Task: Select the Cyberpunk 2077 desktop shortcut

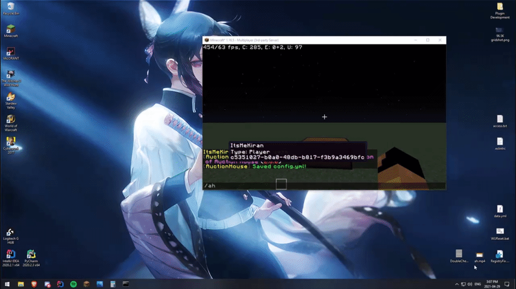Action: coord(10,146)
